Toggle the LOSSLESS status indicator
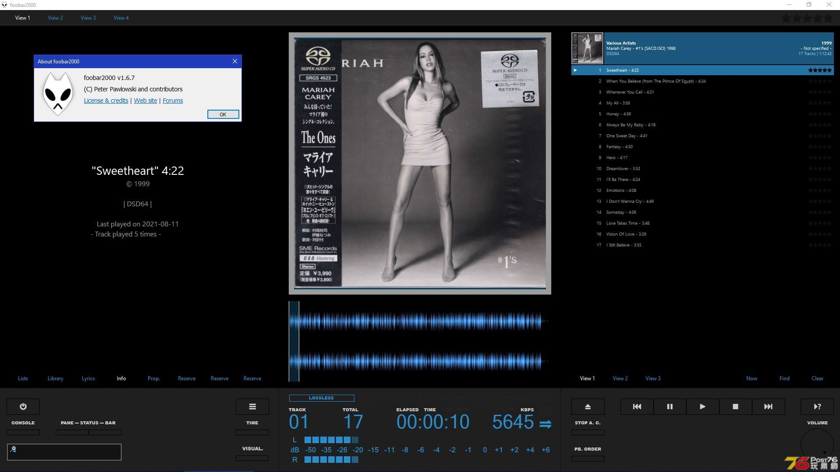840x472 pixels. 321,398
